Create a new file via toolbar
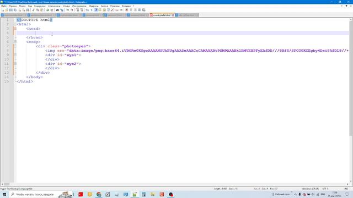The width and height of the screenshot is (353, 198). 3,10
